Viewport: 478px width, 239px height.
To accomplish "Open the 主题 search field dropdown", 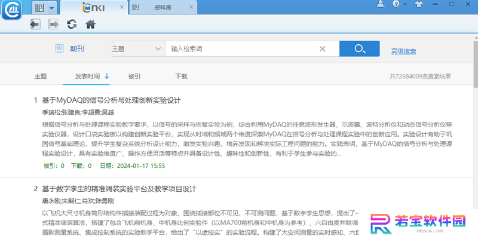I will 139,49.
